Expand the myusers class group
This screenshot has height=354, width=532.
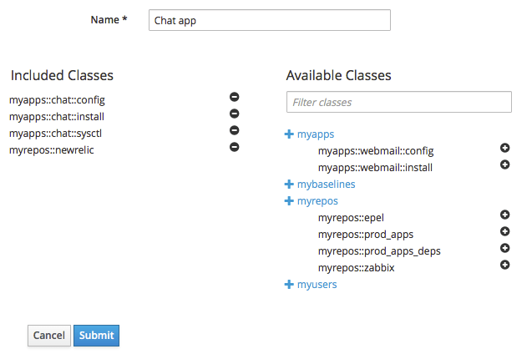click(290, 285)
